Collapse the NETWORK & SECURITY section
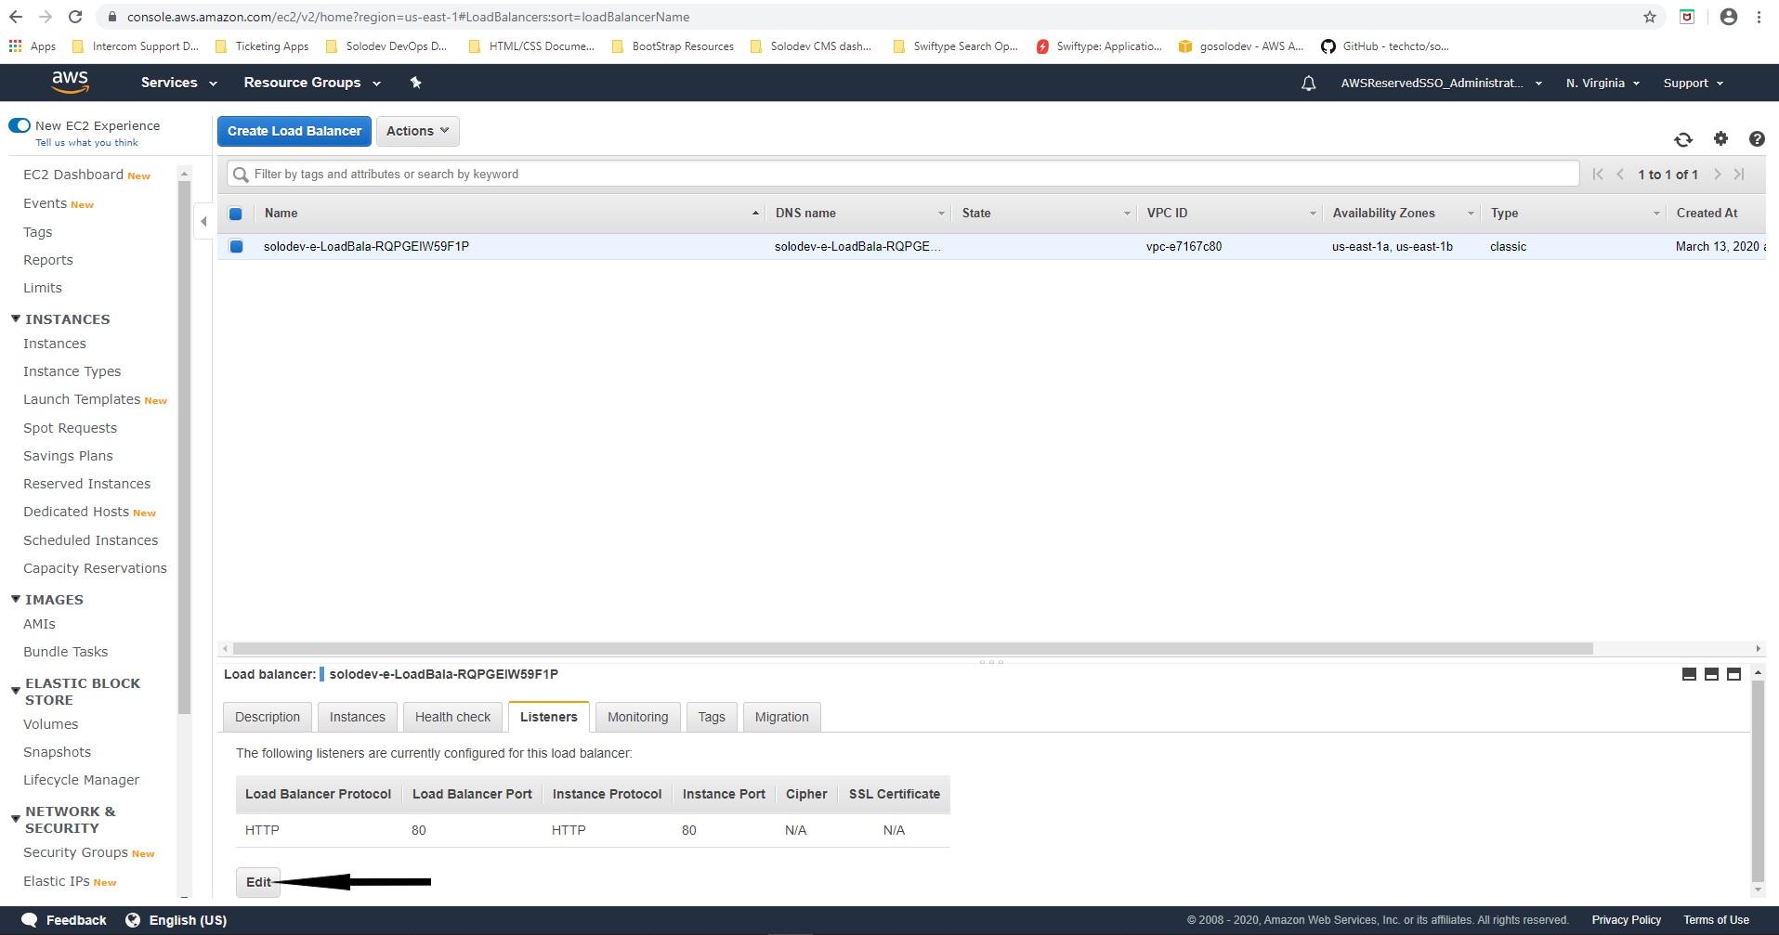This screenshot has height=935, width=1779. 16,819
